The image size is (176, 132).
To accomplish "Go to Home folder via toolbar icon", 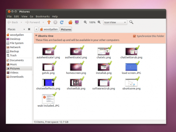I will pos(70,22).
